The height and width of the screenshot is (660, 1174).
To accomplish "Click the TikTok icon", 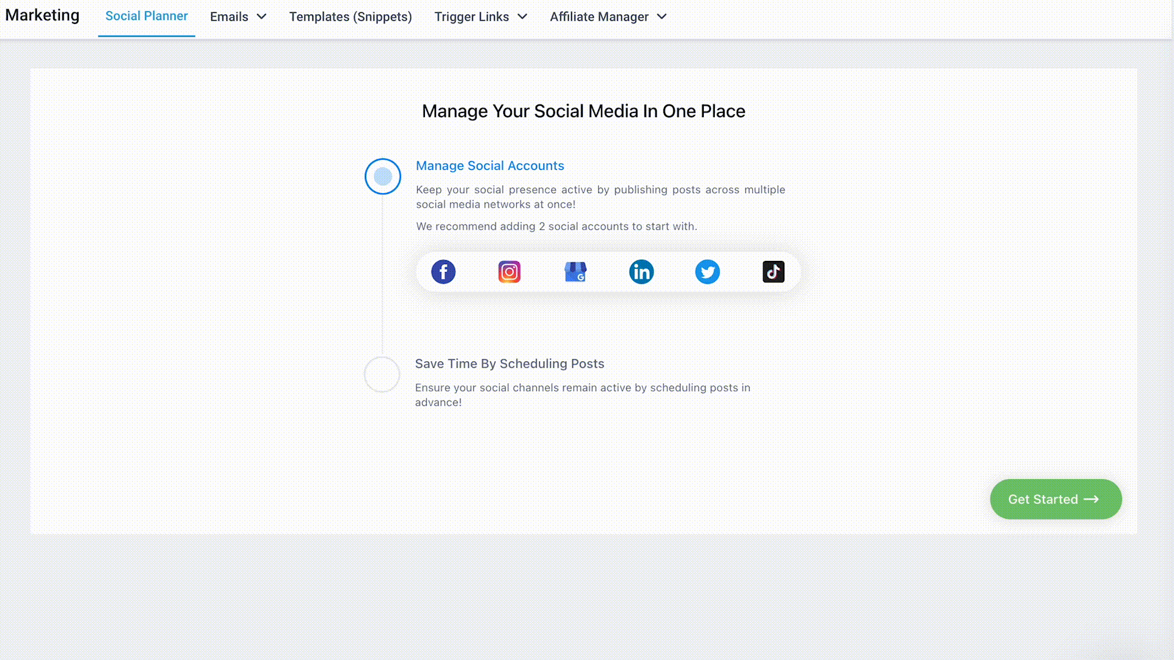I will point(773,272).
